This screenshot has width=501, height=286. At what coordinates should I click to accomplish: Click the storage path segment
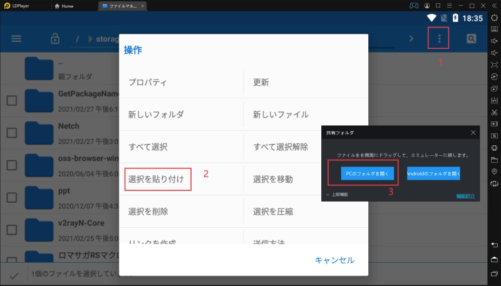tap(108, 39)
